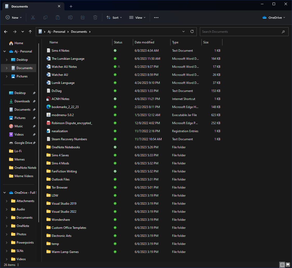Click breadcrumb chevron after Documents
Screen dimensions: 292x268
pyautogui.click(x=90, y=32)
